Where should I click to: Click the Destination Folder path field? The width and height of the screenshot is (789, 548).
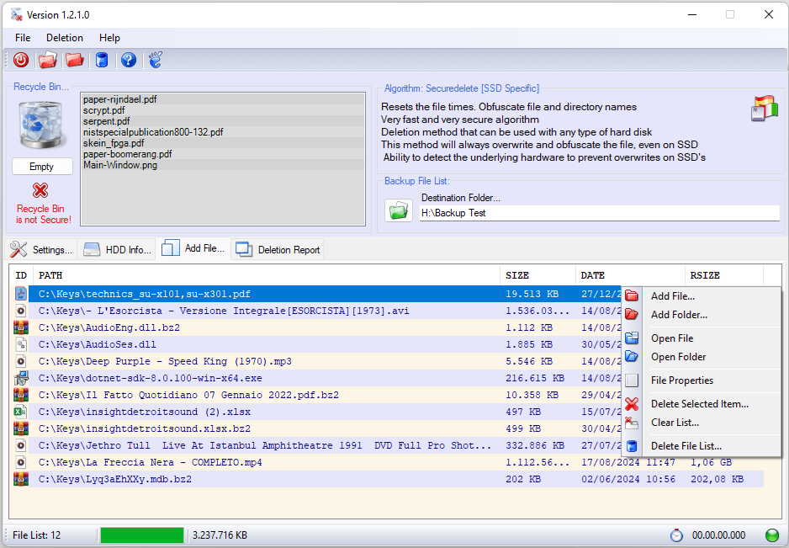point(599,214)
